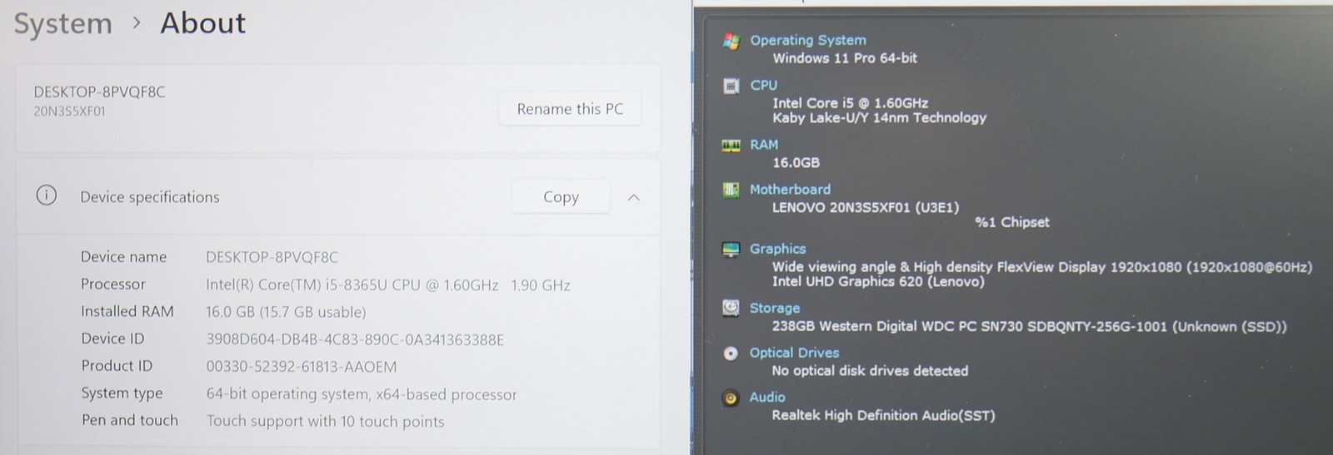Click the CPU chip icon

[731, 86]
